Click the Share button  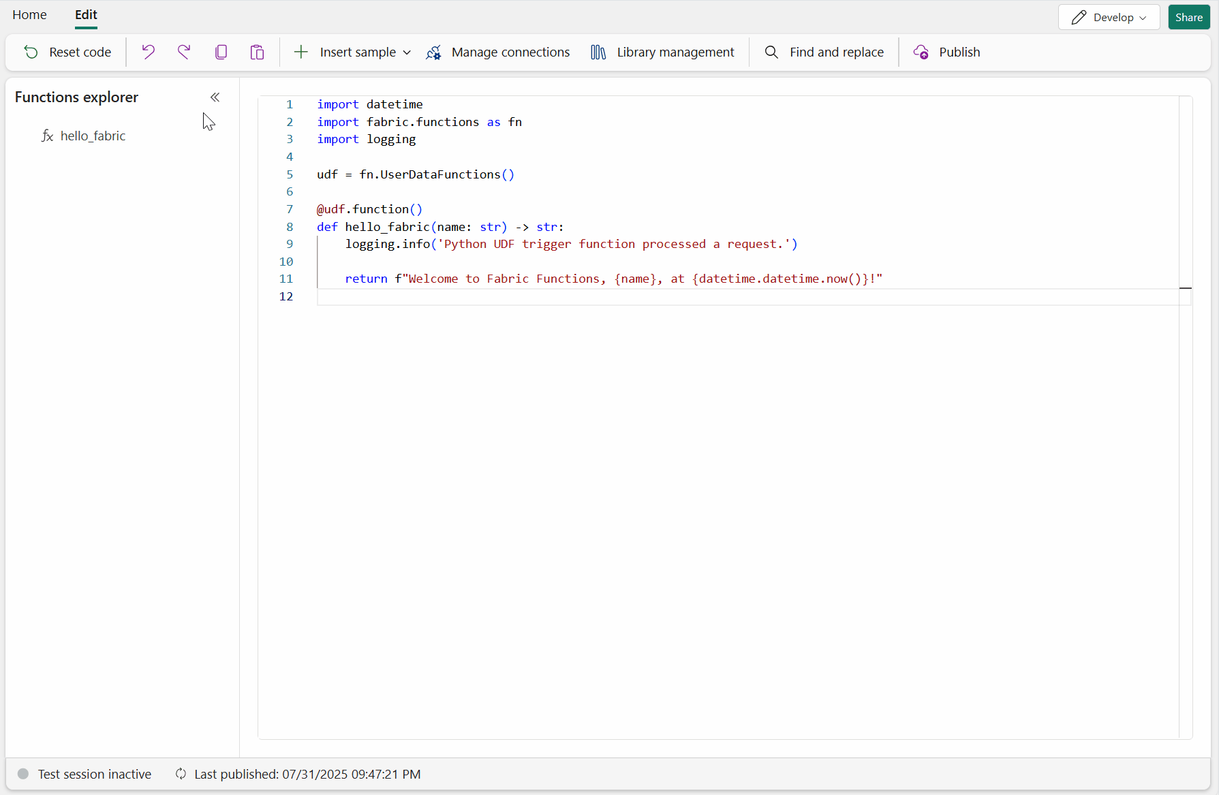pyautogui.click(x=1188, y=17)
